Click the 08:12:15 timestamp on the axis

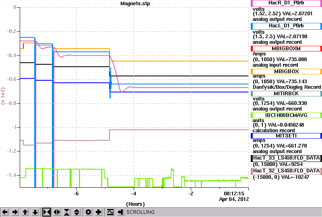pyautogui.click(x=234, y=194)
